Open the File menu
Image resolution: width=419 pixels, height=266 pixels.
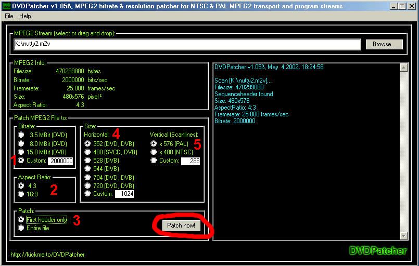(9, 16)
